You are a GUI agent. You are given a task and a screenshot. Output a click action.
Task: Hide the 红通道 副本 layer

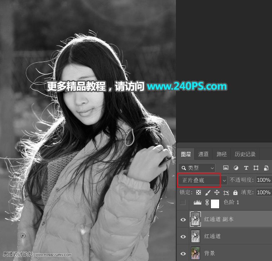click(x=183, y=220)
